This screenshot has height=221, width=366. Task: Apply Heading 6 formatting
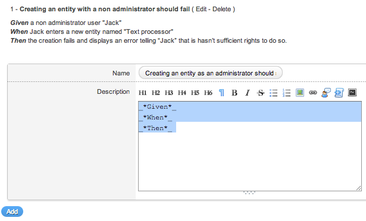pos(208,93)
